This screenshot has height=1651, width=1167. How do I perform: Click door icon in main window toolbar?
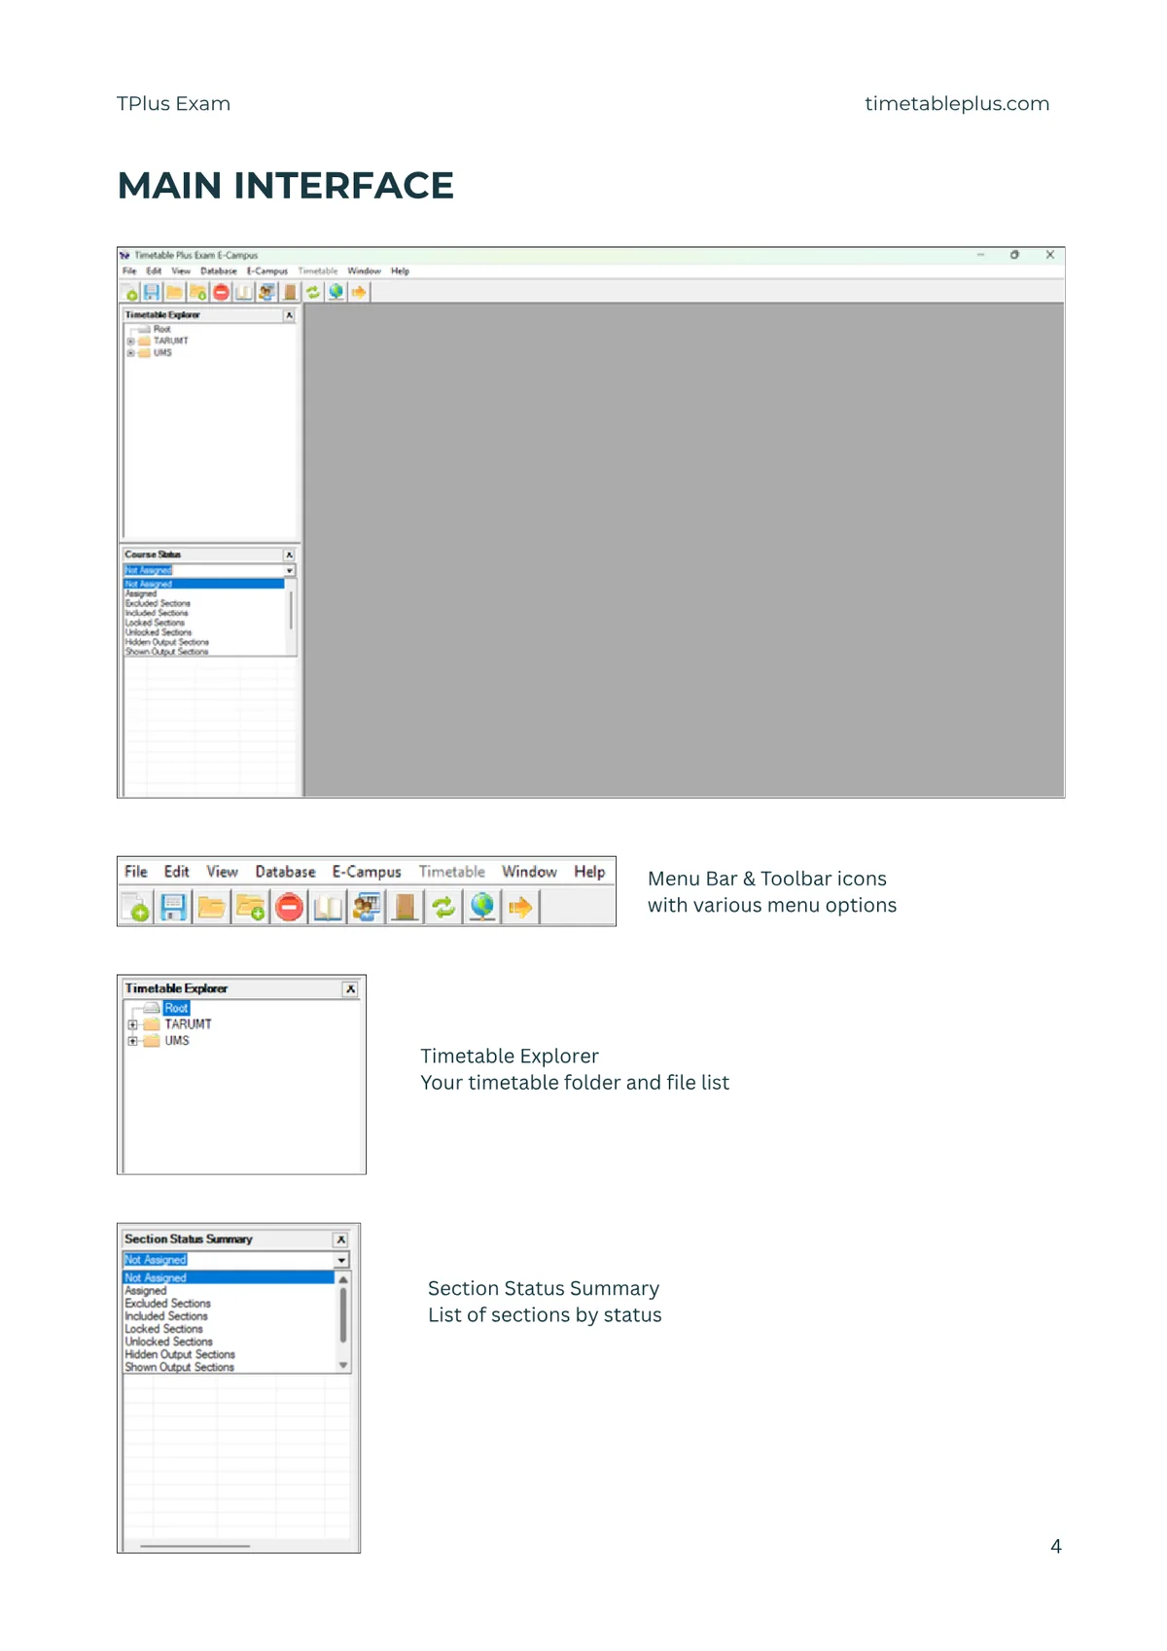click(290, 292)
